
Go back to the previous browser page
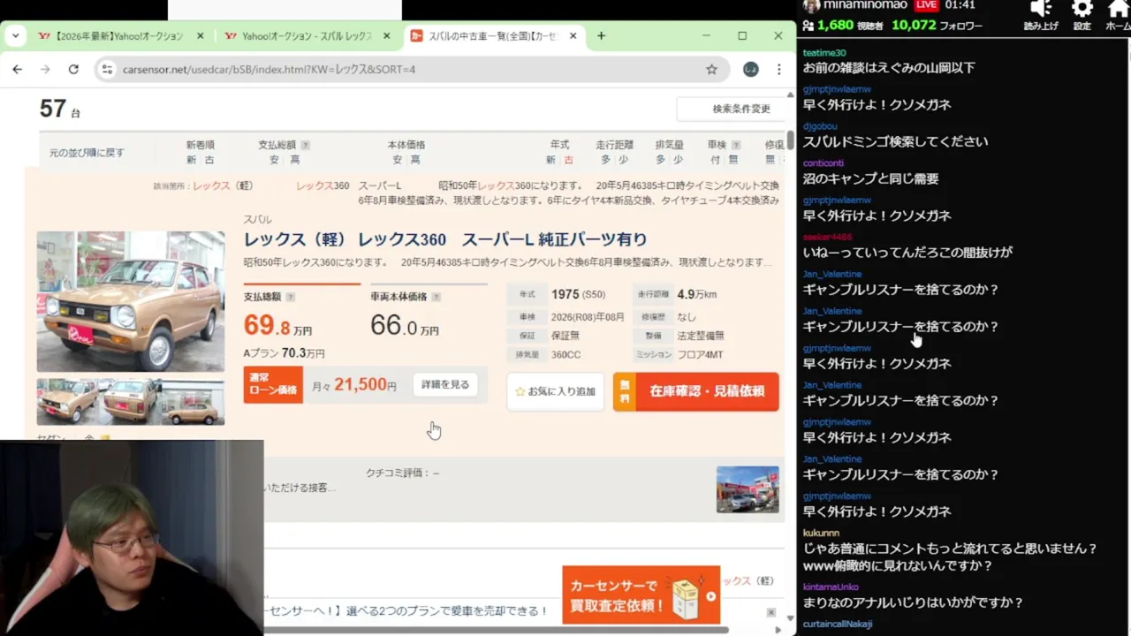(17, 69)
